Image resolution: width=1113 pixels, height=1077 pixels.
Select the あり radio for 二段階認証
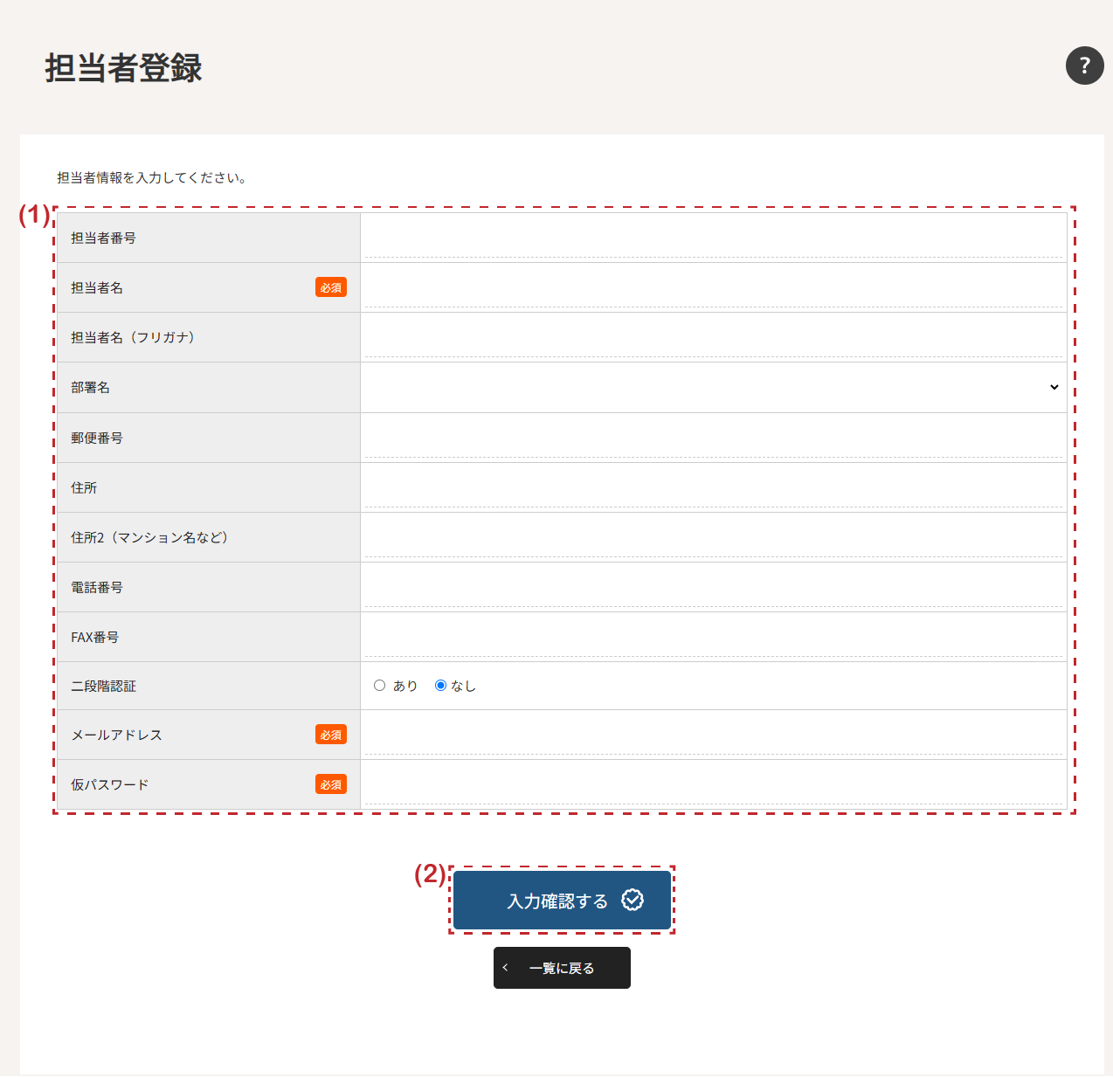[380, 686]
